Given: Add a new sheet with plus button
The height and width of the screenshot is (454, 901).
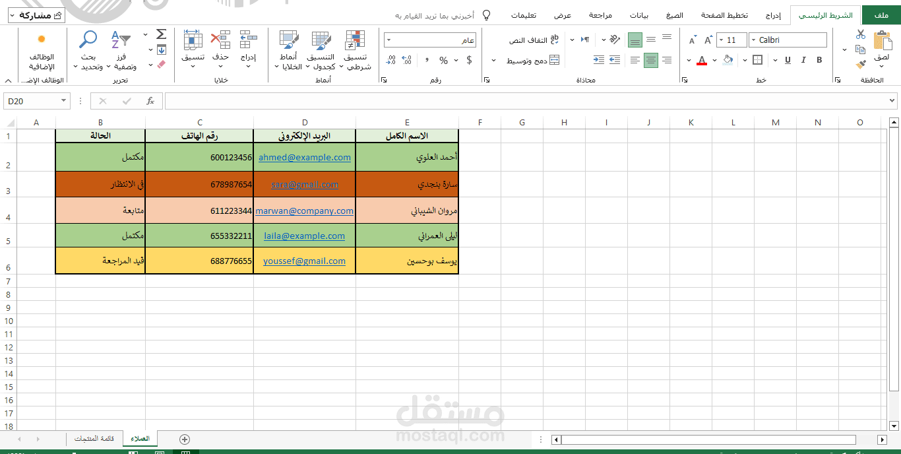Looking at the screenshot, I should click(x=185, y=439).
